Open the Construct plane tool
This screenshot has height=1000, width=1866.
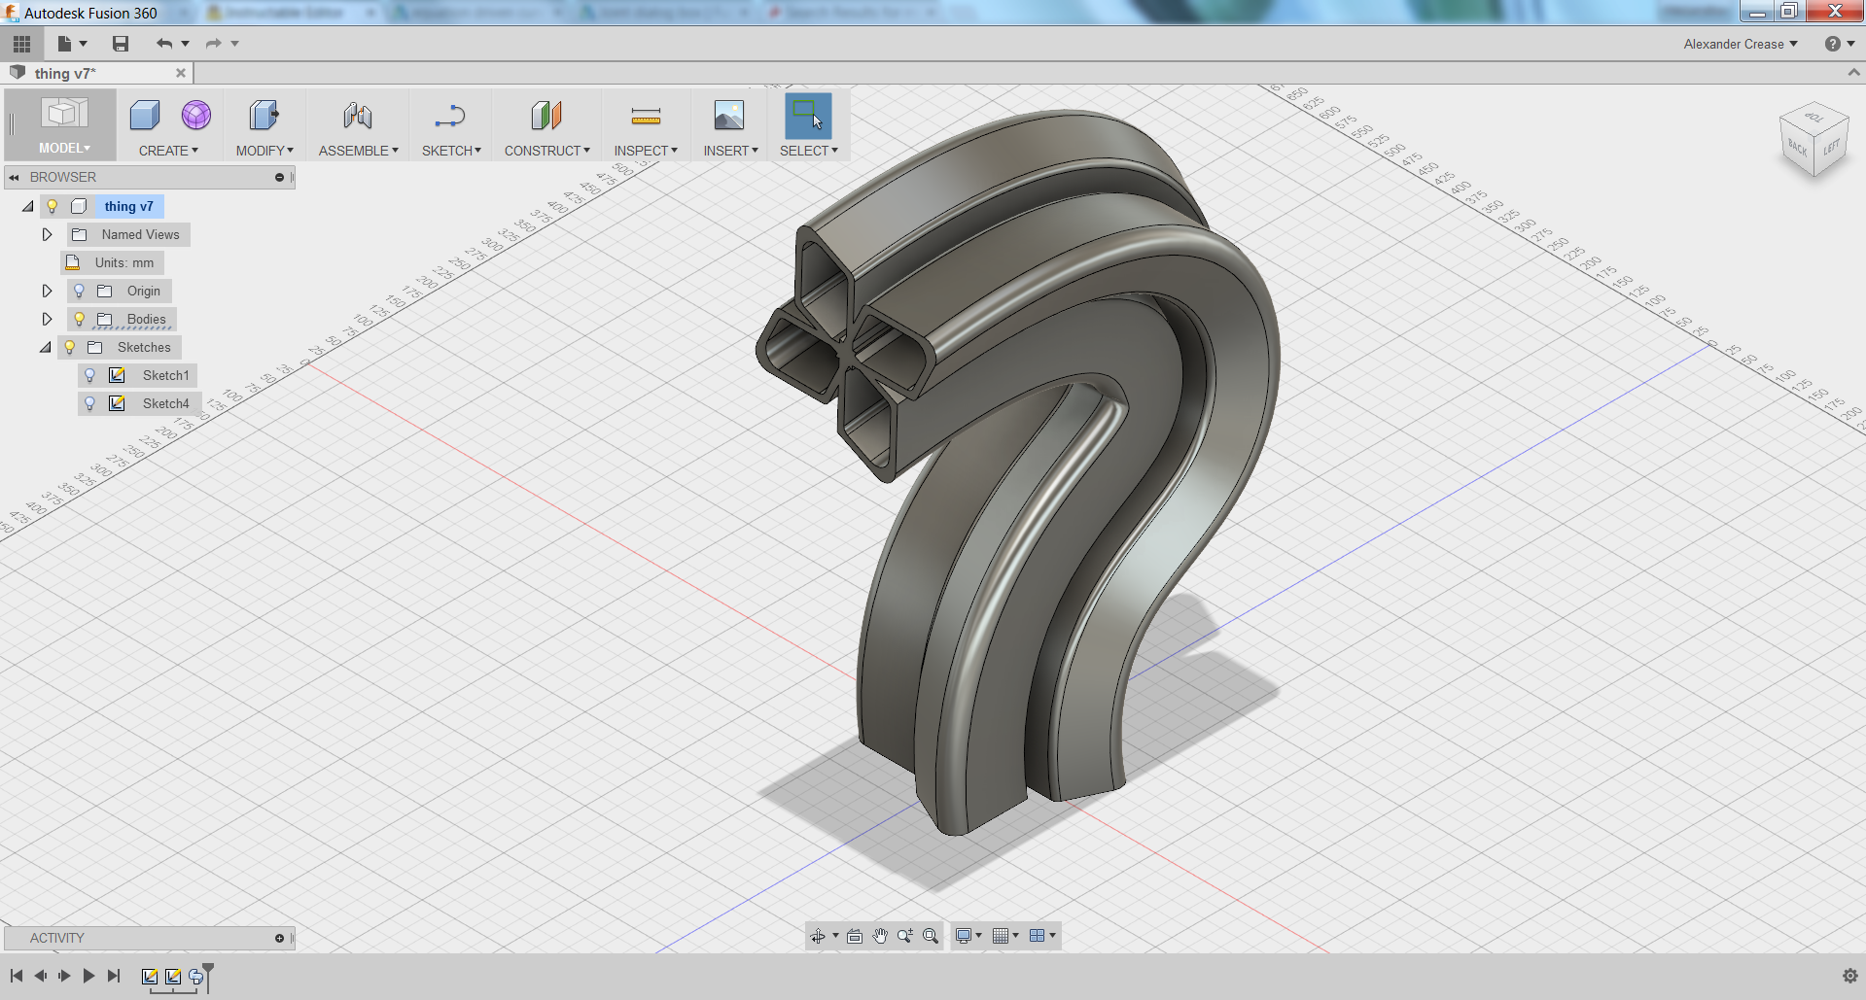[x=546, y=115]
